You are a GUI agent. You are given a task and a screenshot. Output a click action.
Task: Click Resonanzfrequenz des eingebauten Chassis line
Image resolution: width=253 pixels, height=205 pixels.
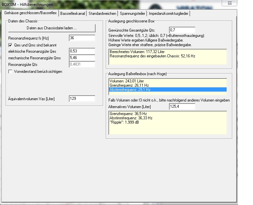[x=152, y=56]
